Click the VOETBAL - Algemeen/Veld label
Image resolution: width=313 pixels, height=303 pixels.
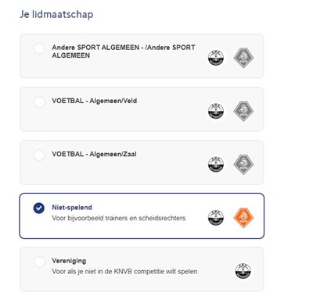pos(95,101)
